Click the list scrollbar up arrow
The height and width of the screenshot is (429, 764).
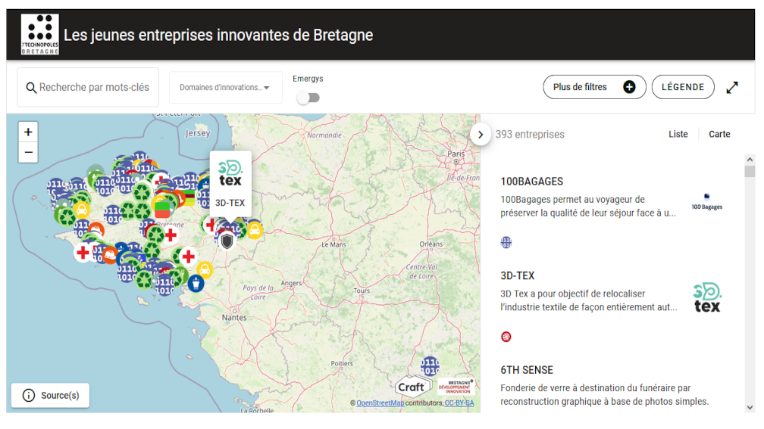coord(750,160)
